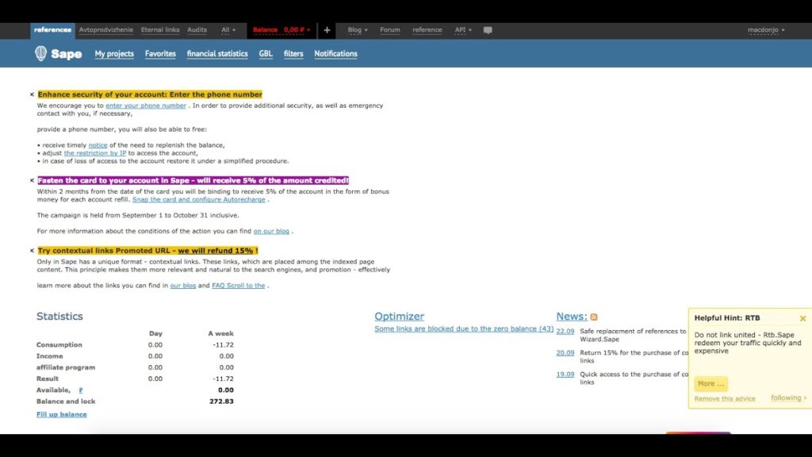Close the Helpful Hint RTB popup

(x=802, y=318)
